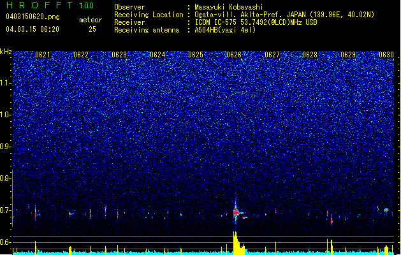The height and width of the screenshot is (255, 401).
Task: Click the Receiving antenna label
Action: (147, 30)
